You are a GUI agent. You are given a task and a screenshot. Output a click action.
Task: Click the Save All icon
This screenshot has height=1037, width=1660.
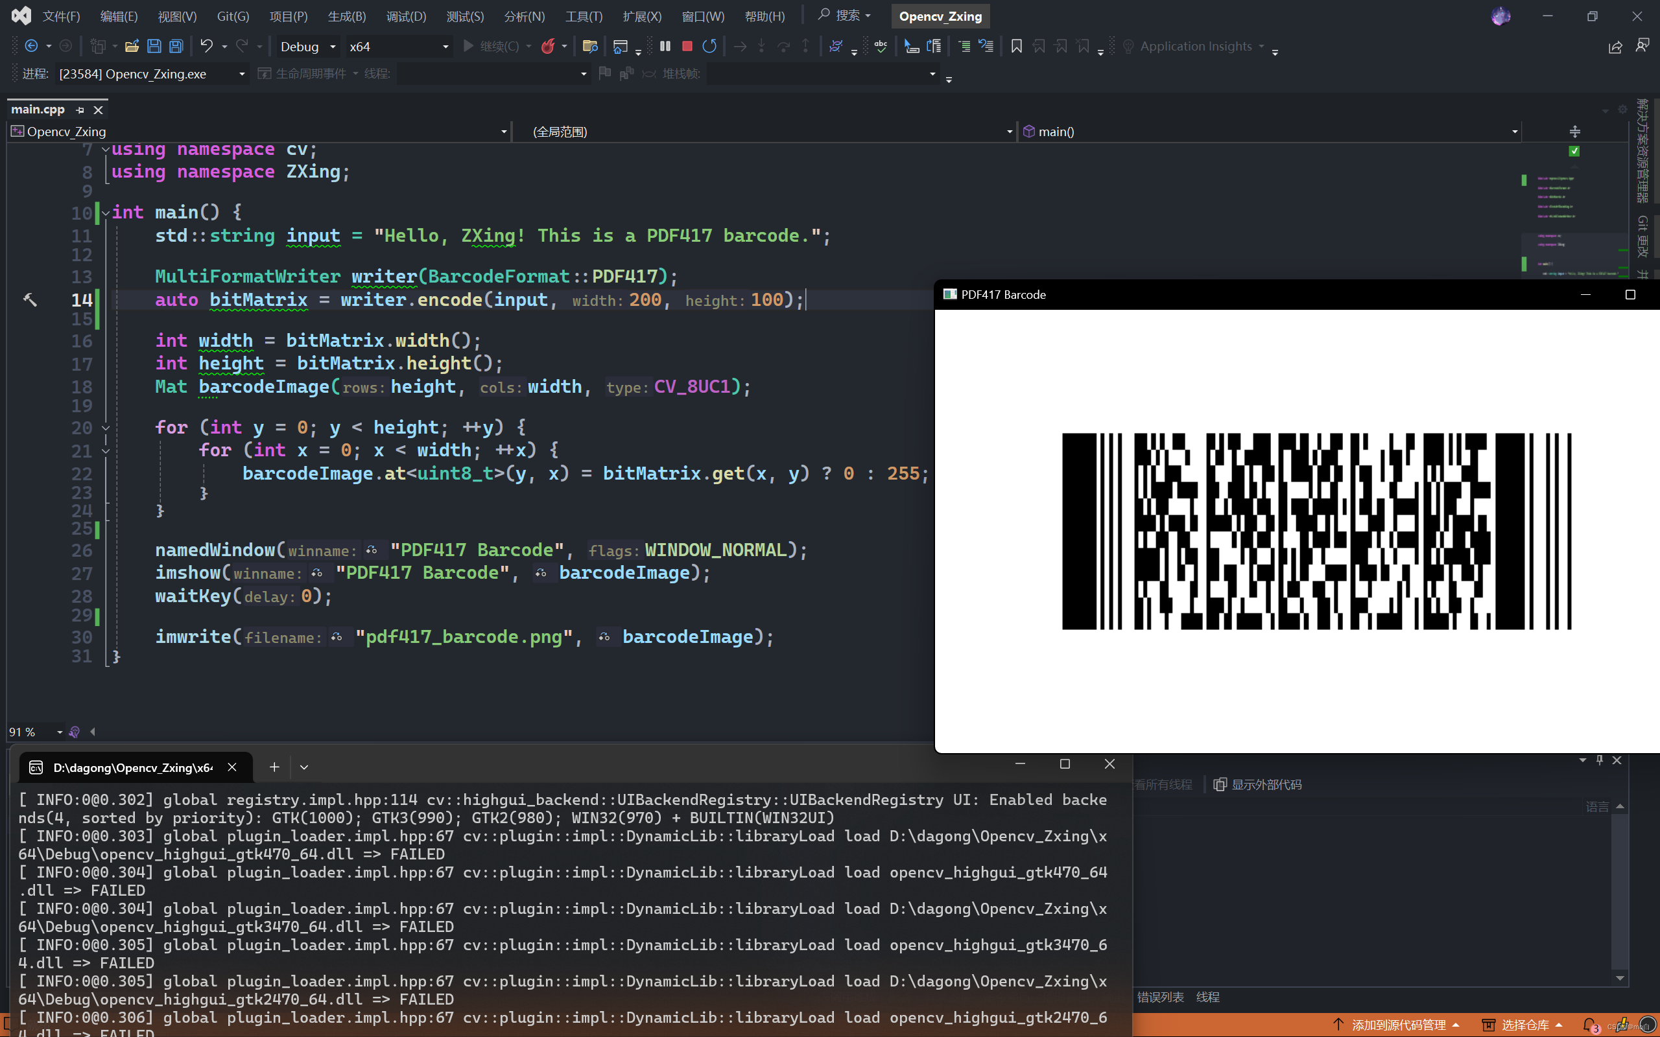pyautogui.click(x=176, y=46)
